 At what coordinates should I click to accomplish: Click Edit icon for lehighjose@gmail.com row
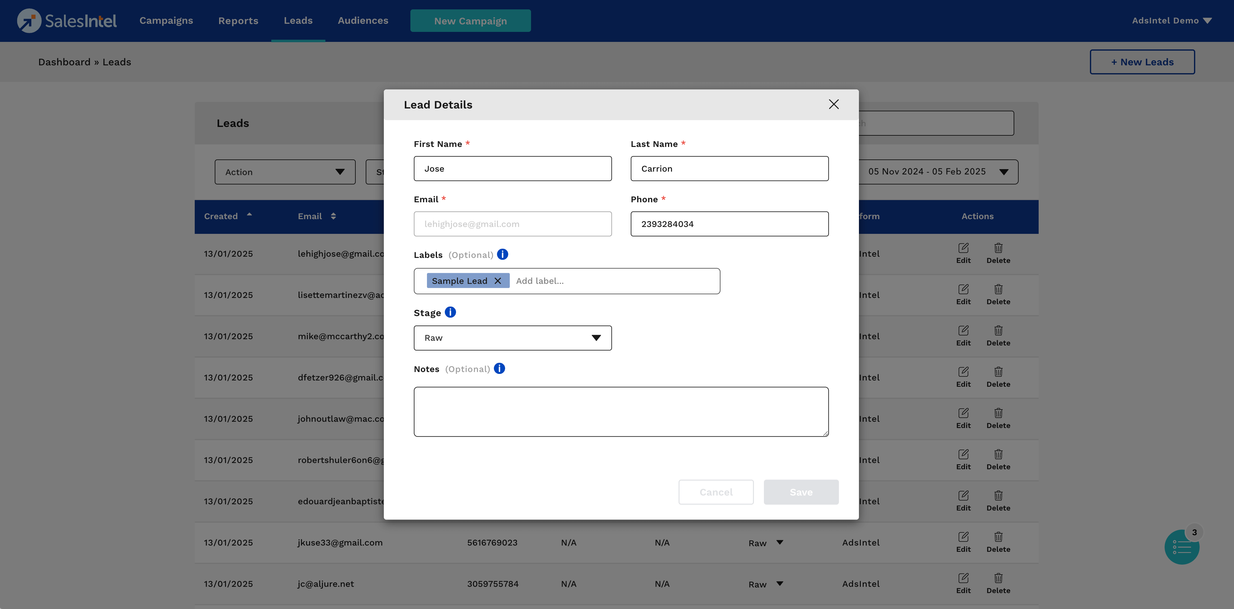(963, 248)
